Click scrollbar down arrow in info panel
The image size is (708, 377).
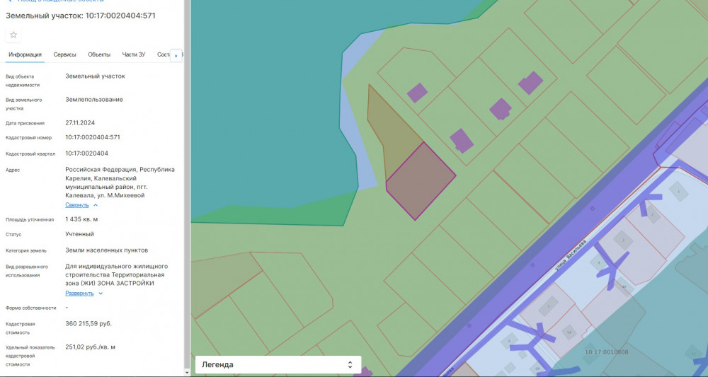[186, 373]
